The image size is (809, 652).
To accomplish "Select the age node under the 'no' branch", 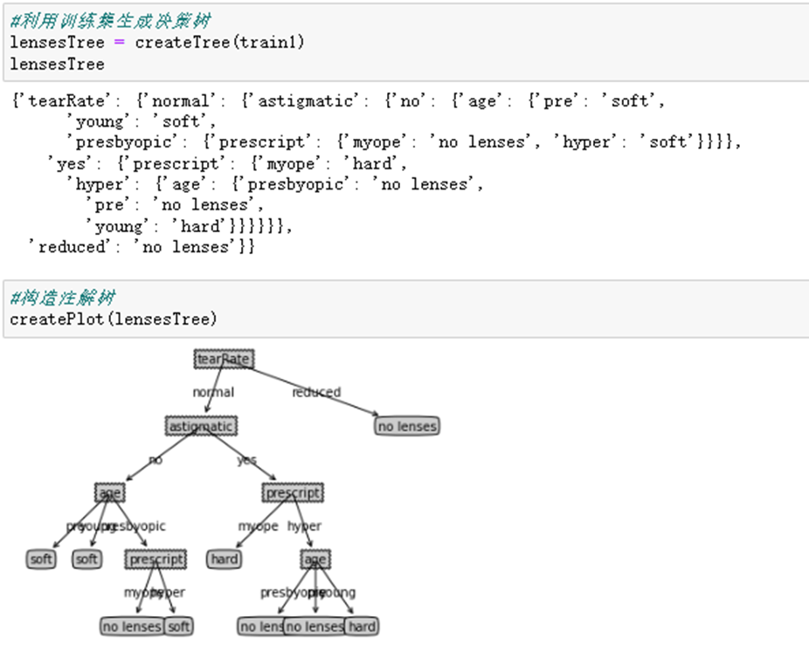I will [110, 493].
